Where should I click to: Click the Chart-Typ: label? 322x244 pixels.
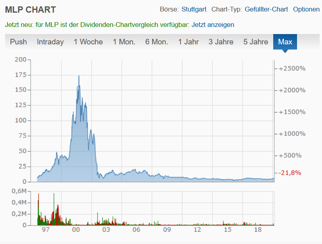pos(227,10)
